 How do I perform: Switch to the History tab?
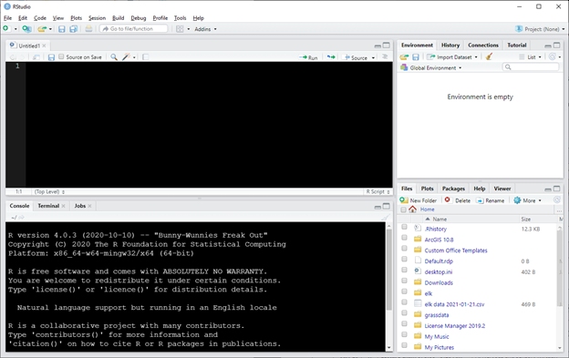tap(450, 46)
